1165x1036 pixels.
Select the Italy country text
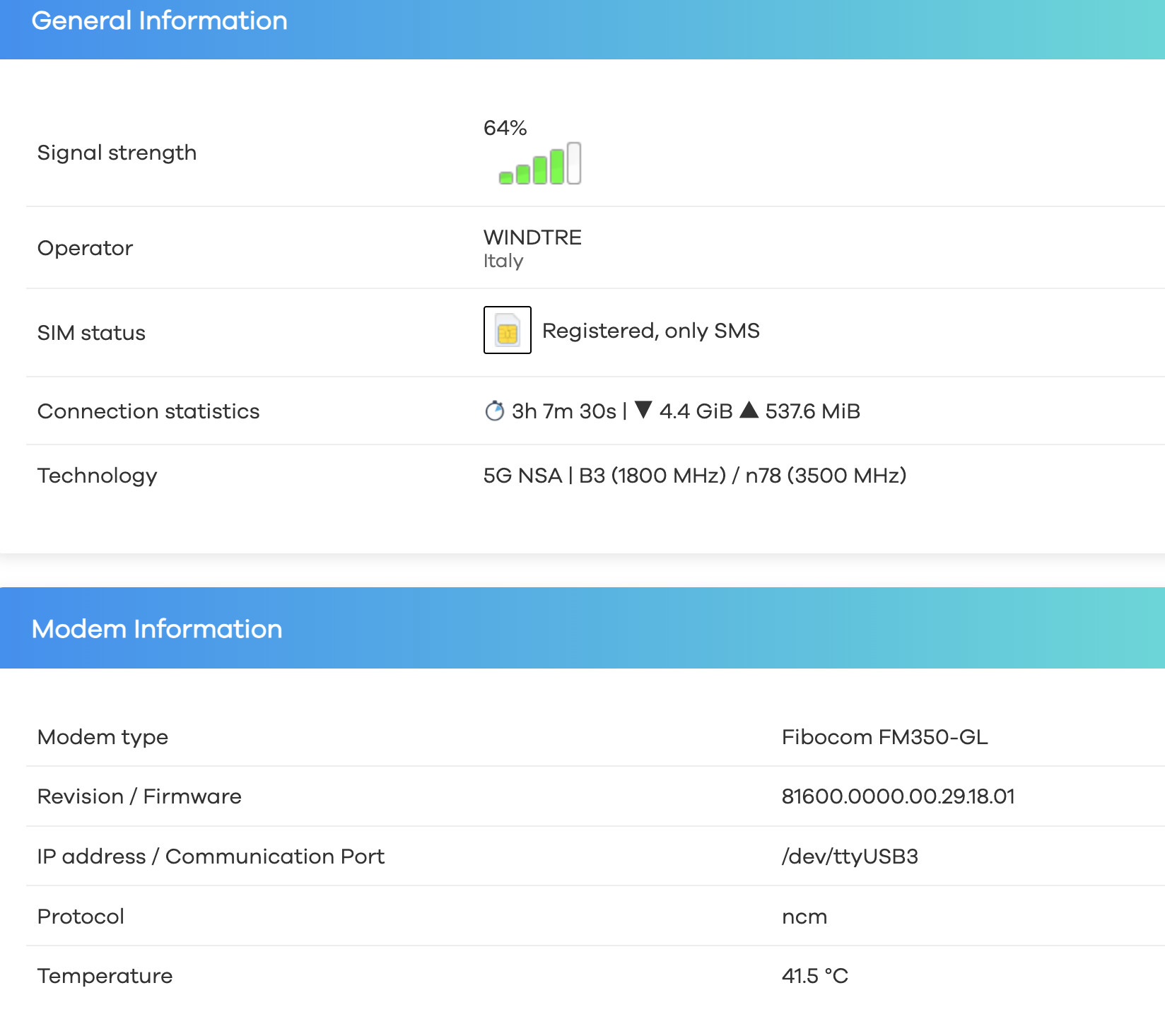[x=503, y=261]
